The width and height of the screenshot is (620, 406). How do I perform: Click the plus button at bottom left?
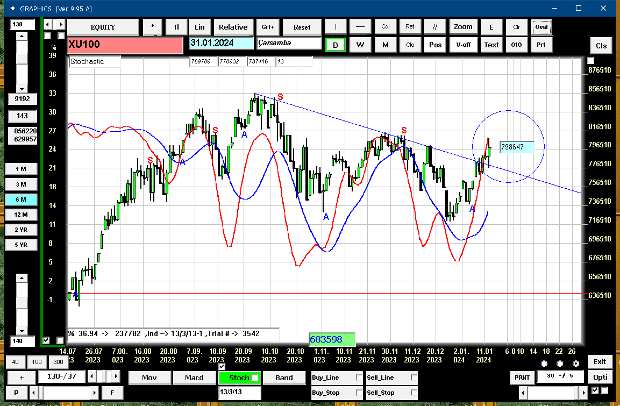[22, 377]
